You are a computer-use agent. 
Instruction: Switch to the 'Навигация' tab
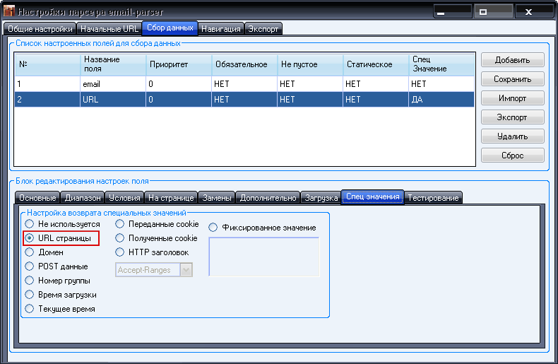coord(220,29)
